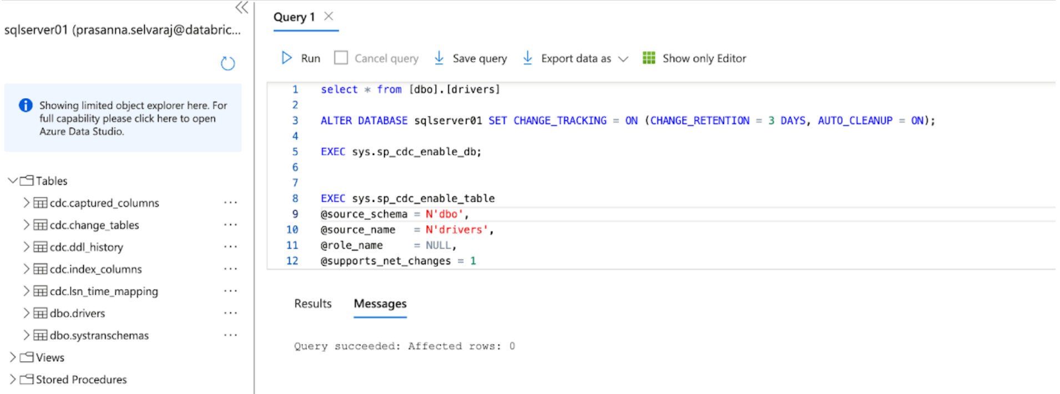
Task: Select the cdc.change_tables table
Action: pos(94,225)
